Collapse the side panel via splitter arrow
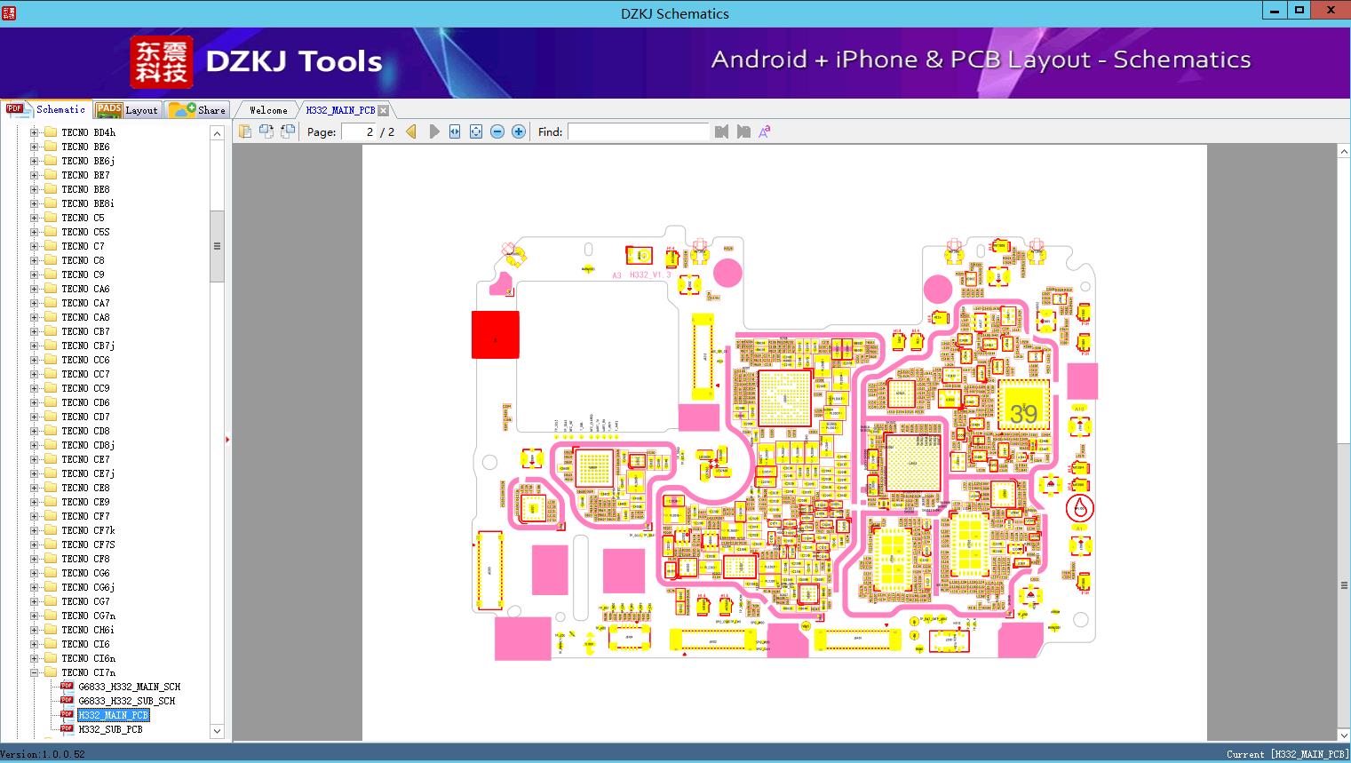This screenshot has width=1351, height=763. (x=227, y=439)
